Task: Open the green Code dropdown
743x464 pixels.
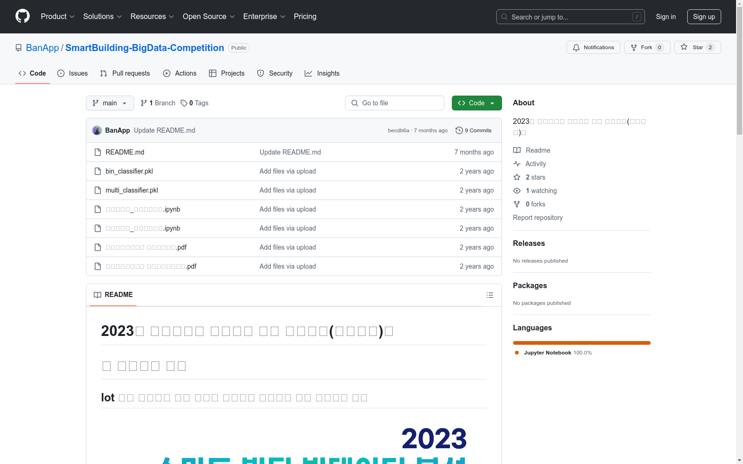Action: point(476,103)
